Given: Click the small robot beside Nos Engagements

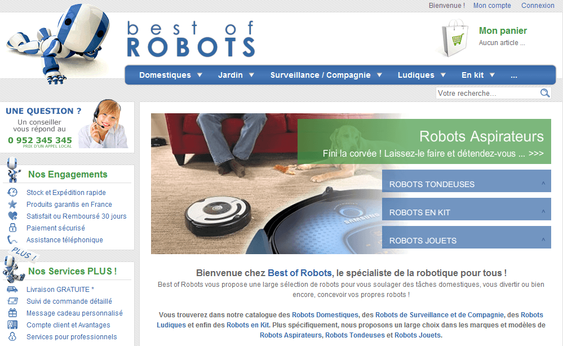Looking at the screenshot, I should click(x=14, y=170).
